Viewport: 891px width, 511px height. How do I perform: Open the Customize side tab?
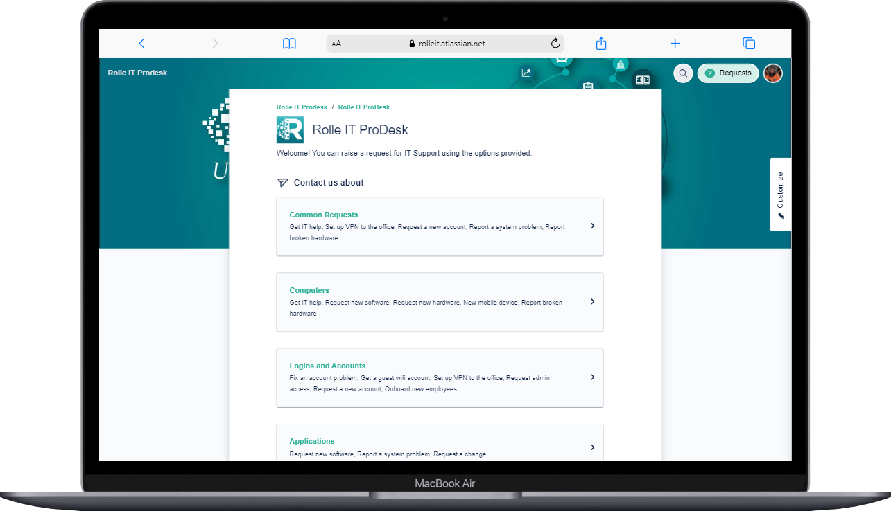click(781, 195)
